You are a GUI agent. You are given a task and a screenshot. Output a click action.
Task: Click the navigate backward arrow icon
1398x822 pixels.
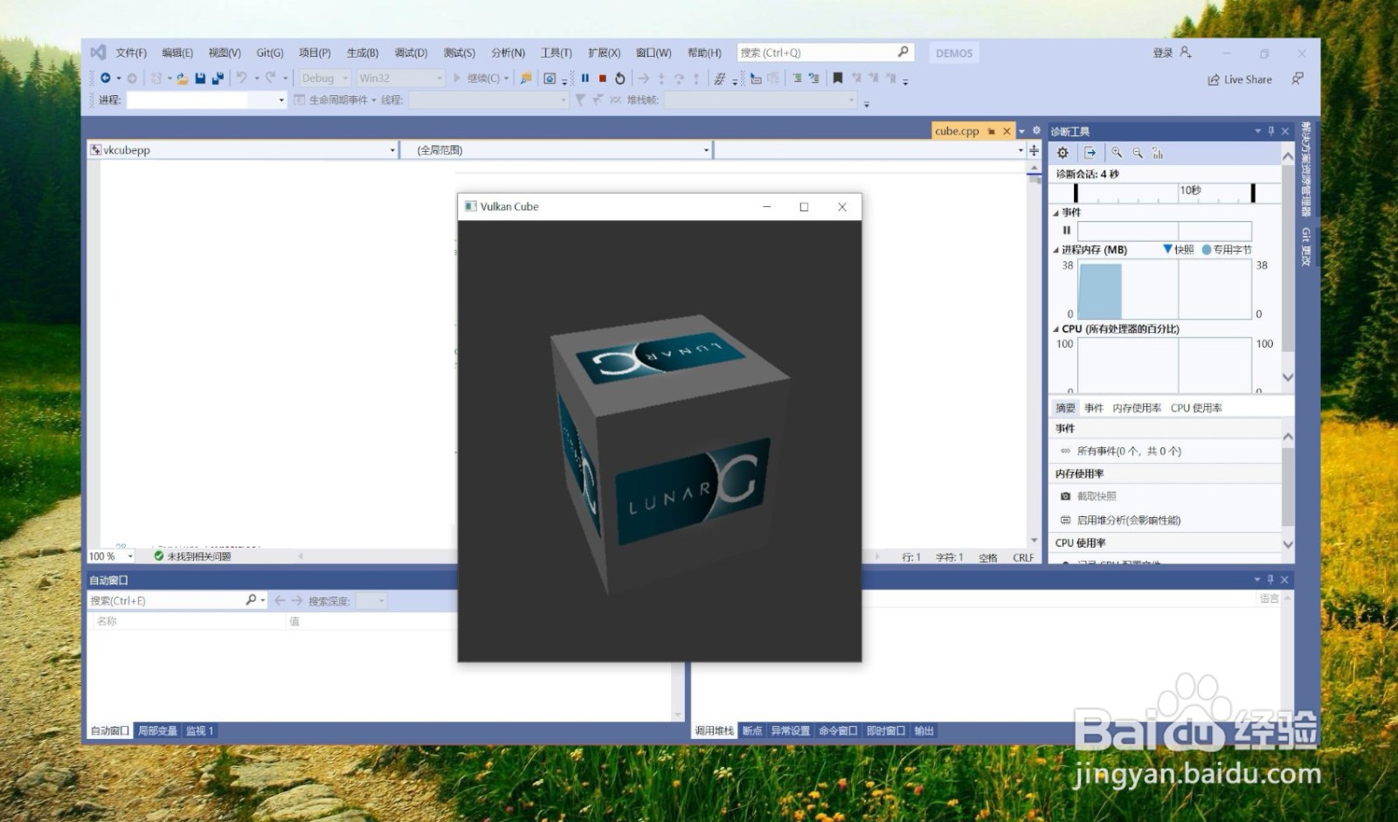pyautogui.click(x=105, y=78)
